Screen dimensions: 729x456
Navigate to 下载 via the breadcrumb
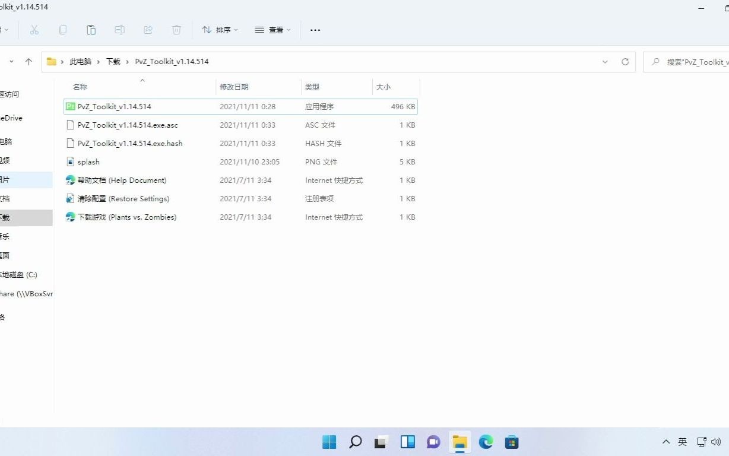113,61
